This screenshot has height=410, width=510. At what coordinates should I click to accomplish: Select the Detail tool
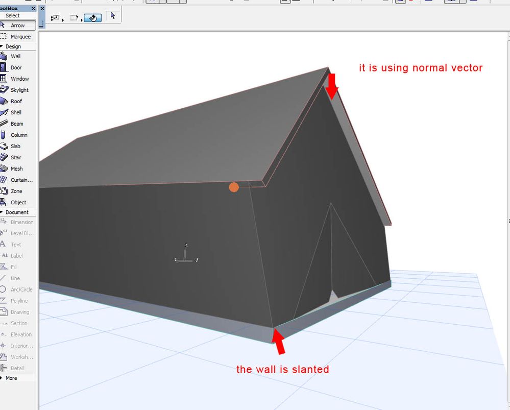[17, 368]
